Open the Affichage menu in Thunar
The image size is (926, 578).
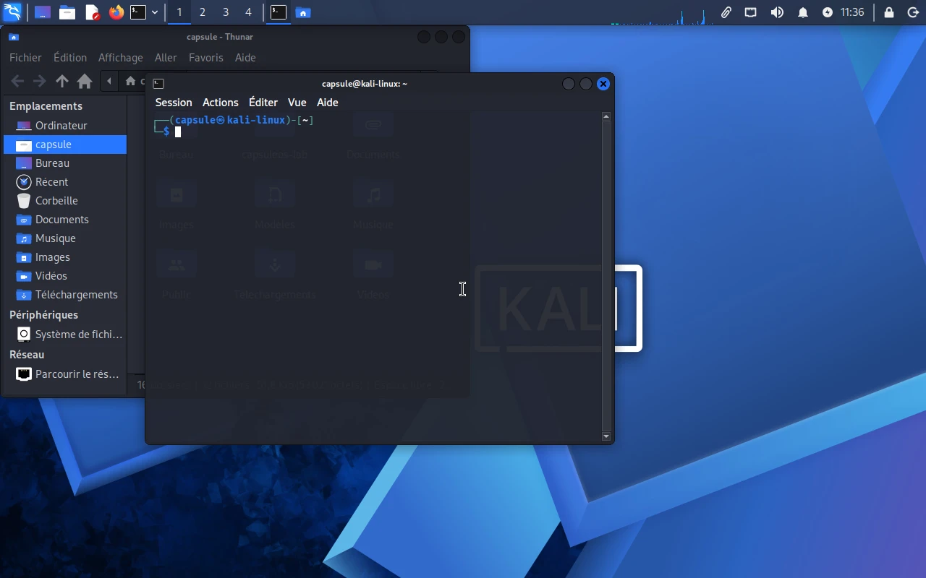pos(121,58)
